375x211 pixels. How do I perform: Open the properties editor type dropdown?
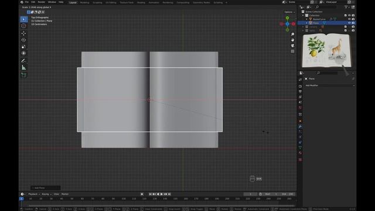pyautogui.click(x=302, y=73)
